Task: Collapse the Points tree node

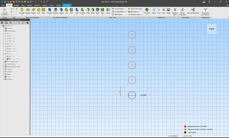Action: point(3,54)
